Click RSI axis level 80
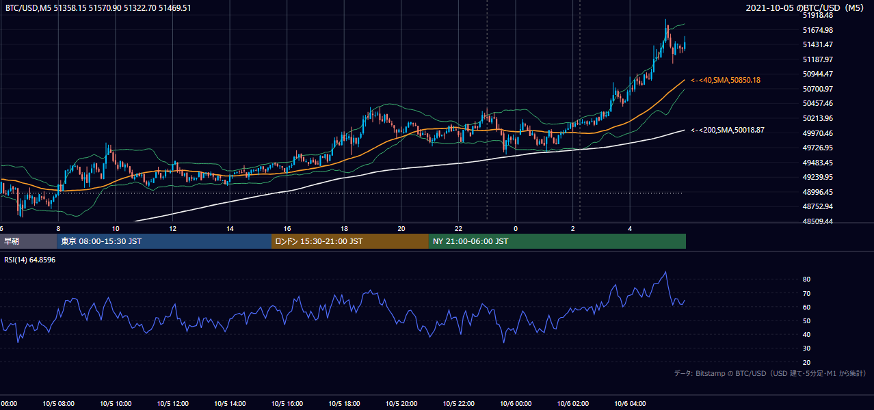The image size is (874, 410). pyautogui.click(x=806, y=279)
